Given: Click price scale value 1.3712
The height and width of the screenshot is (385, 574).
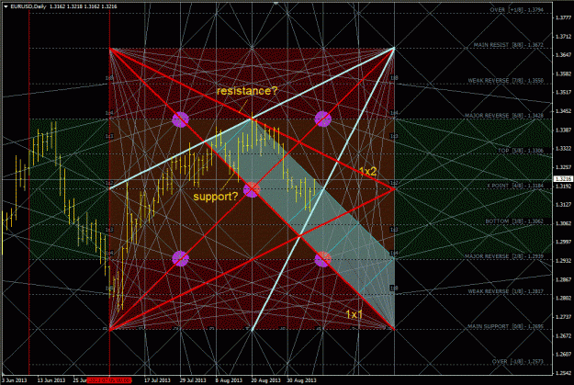Looking at the screenshot, I should point(563,36).
